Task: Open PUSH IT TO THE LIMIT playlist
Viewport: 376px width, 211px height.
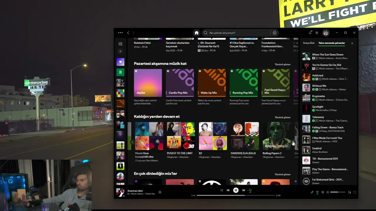Action: (x=181, y=141)
